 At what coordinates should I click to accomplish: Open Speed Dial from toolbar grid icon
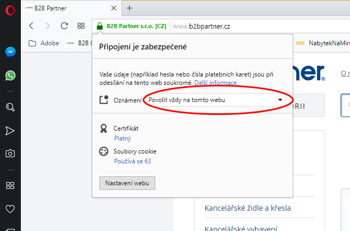tap(81, 26)
